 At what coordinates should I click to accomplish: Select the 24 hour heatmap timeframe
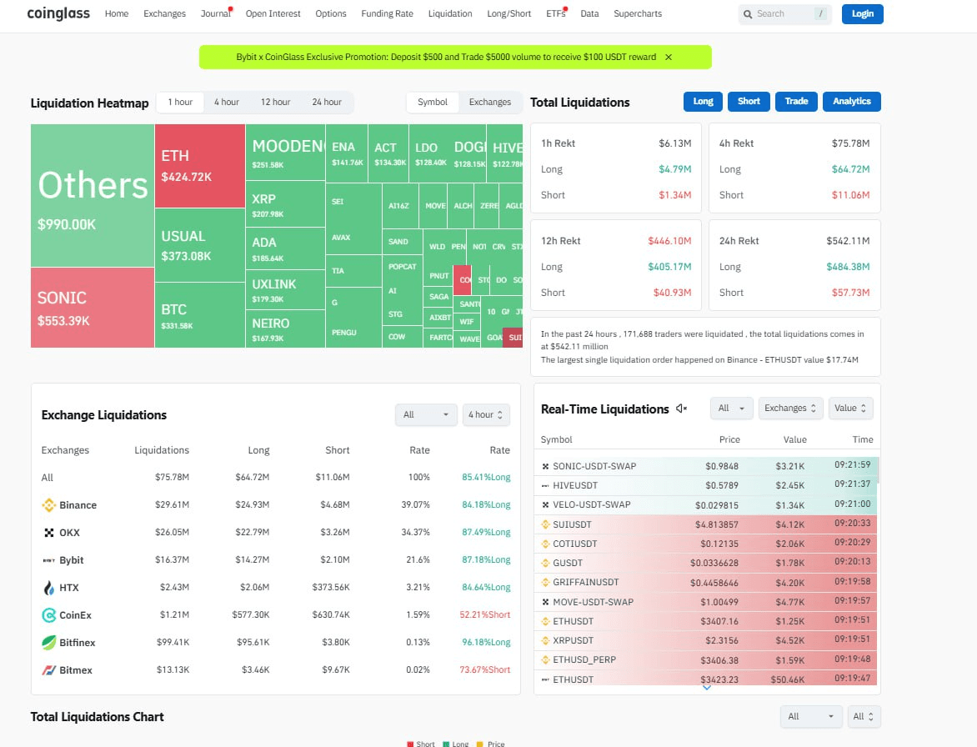click(x=327, y=103)
